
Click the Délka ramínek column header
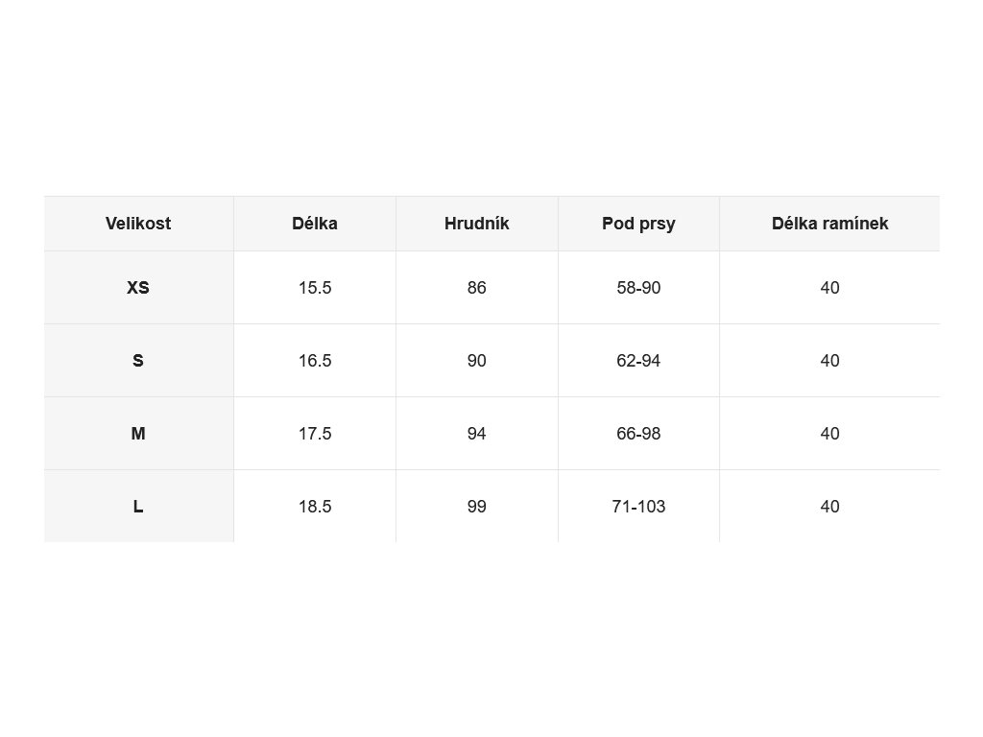[x=829, y=224]
